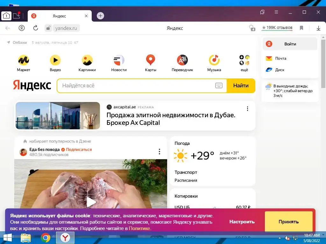326x244 pixels.
Task: Open Расписания schedules link
Action: coord(186,180)
